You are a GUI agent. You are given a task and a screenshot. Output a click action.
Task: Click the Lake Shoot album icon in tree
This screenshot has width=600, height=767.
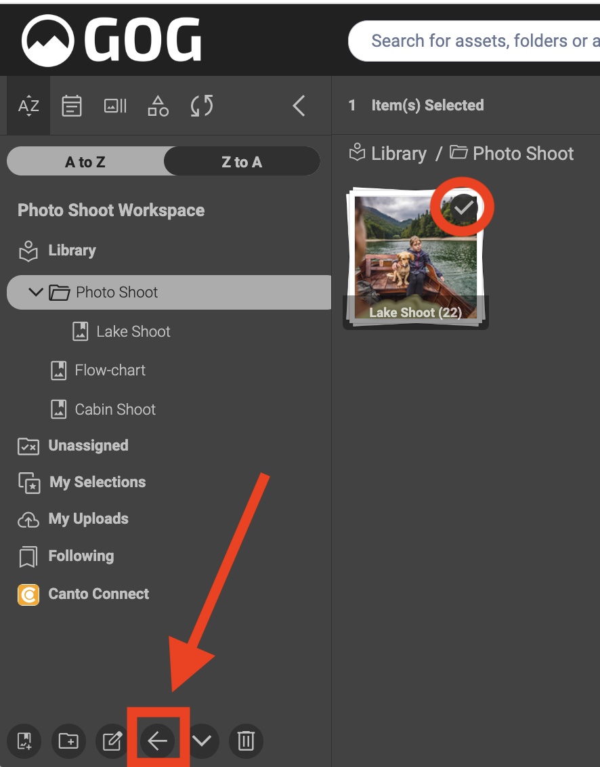coord(80,331)
